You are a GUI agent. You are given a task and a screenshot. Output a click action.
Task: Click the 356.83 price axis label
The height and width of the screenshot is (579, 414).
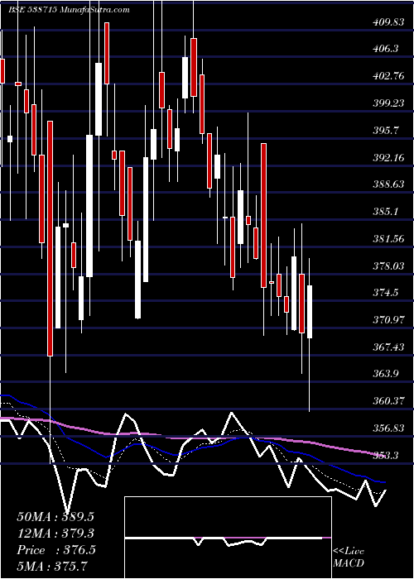coord(388,428)
